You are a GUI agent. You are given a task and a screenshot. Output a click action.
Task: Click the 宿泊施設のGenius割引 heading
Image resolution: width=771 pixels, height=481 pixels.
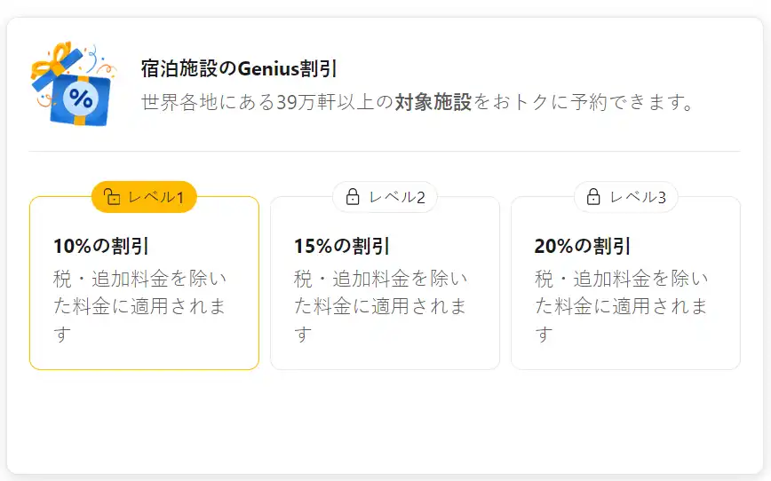point(239,68)
